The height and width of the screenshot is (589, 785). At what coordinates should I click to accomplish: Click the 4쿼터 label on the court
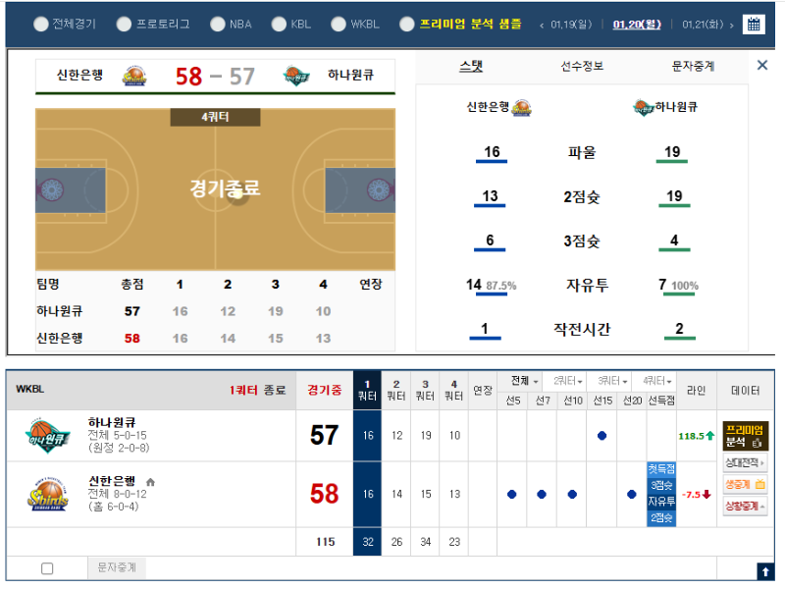(x=215, y=117)
